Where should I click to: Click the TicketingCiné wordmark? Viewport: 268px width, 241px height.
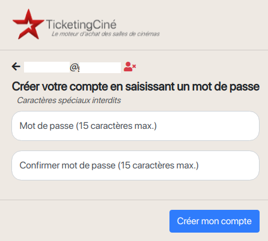coord(81,25)
